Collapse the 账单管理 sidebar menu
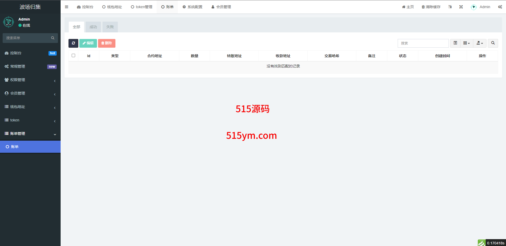Viewport: 506px width, 246px height. (30, 134)
